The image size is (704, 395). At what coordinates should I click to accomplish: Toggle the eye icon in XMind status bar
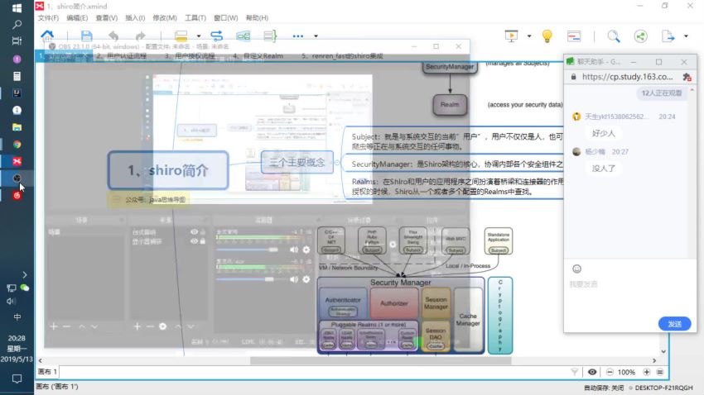coord(592,372)
